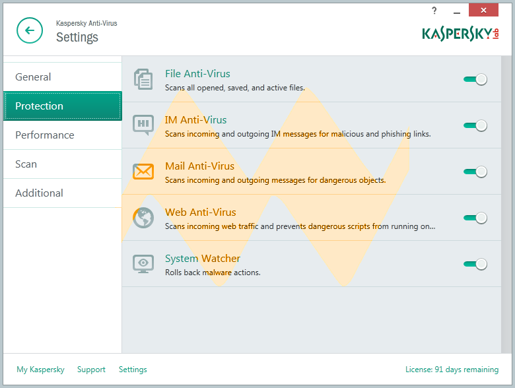This screenshot has width=515, height=388.
Task: Click the Support footer link
Action: pos(91,370)
